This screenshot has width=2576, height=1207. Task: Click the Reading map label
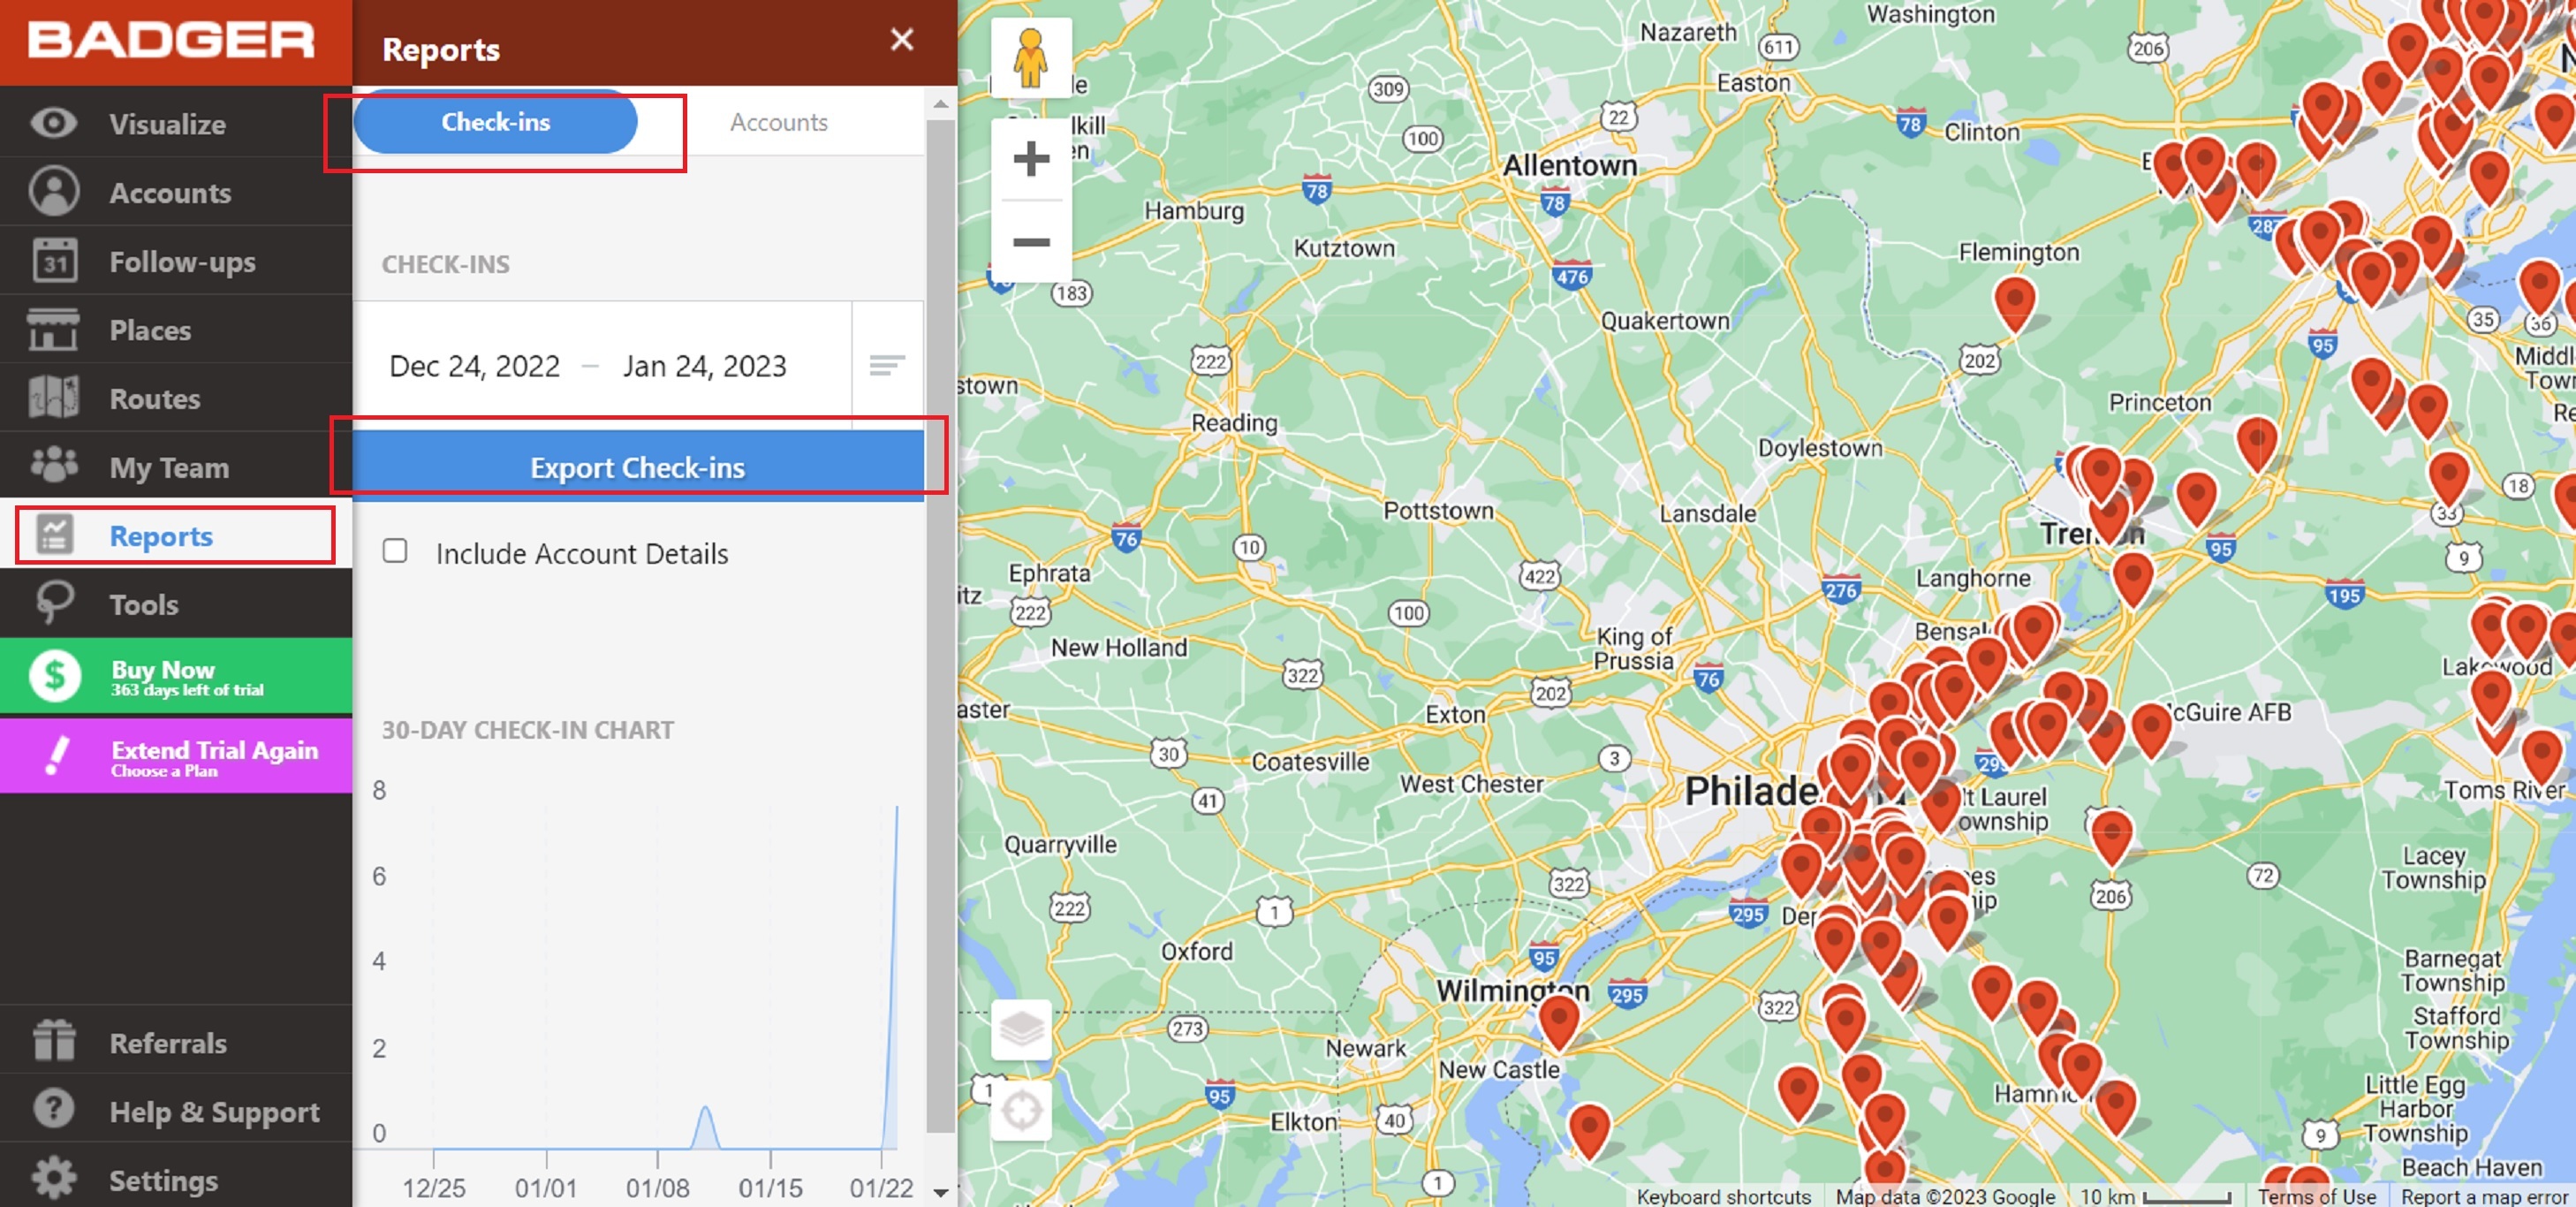click(1234, 422)
